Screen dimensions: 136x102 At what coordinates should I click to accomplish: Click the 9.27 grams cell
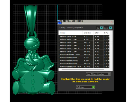pyautogui.click(x=88, y=37)
